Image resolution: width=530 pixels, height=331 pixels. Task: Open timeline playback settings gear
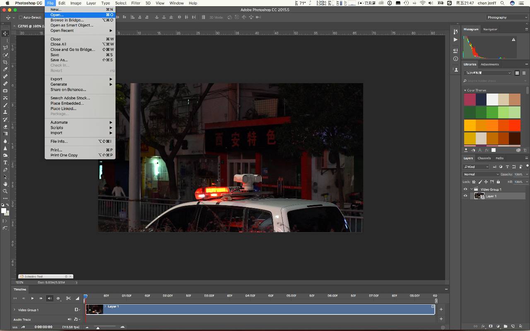click(58, 298)
